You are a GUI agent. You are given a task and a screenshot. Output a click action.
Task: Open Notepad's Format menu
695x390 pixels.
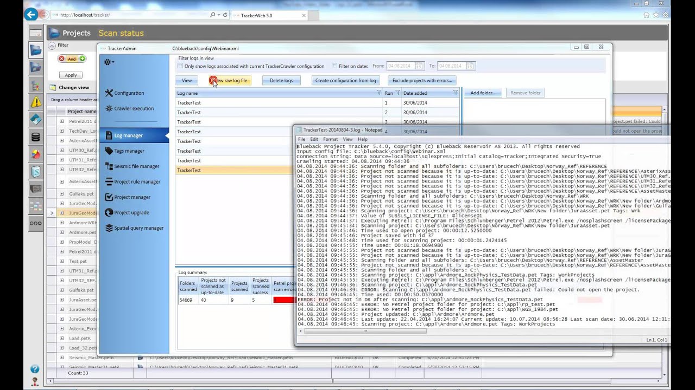pos(330,139)
